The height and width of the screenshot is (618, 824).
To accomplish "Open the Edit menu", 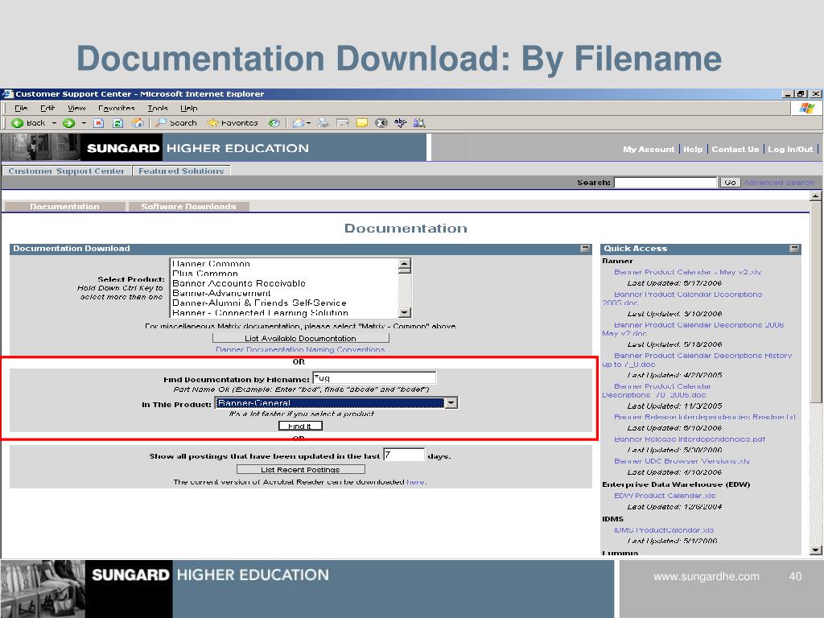I will point(47,109).
